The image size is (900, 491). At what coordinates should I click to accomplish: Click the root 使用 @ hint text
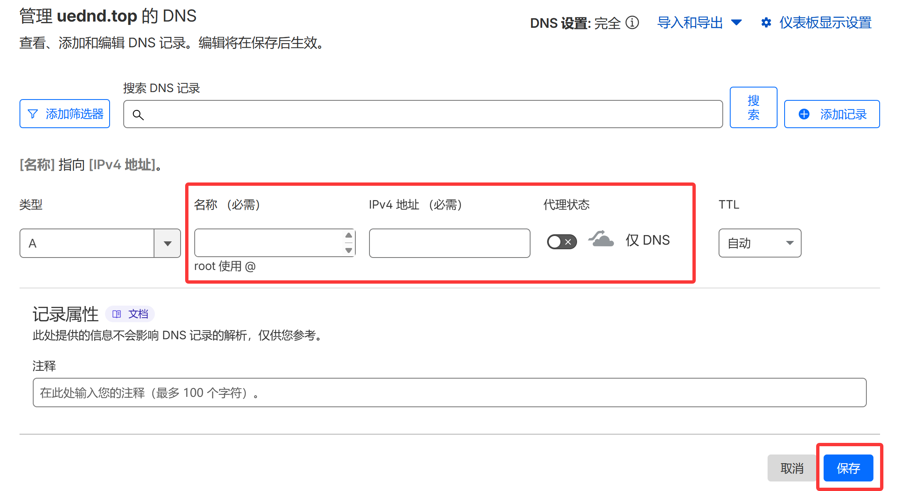(x=225, y=266)
